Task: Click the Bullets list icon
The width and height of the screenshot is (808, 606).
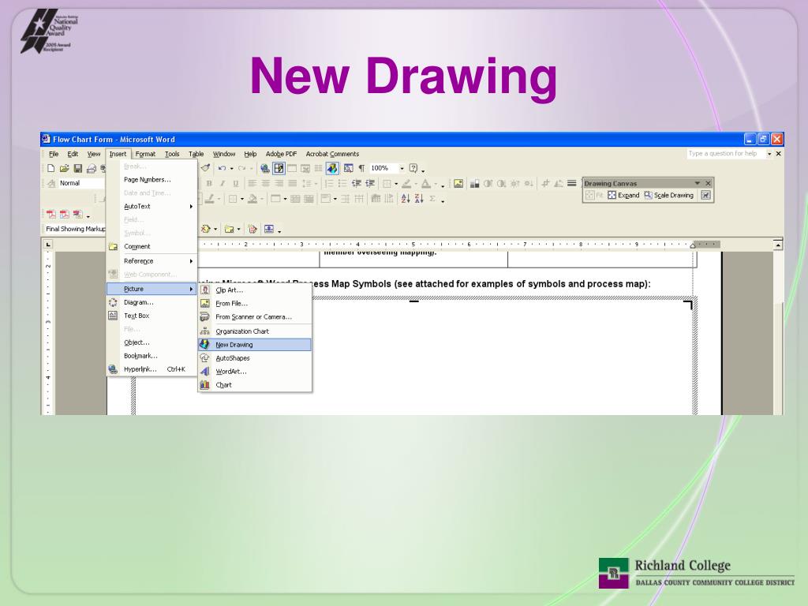Action: point(342,183)
